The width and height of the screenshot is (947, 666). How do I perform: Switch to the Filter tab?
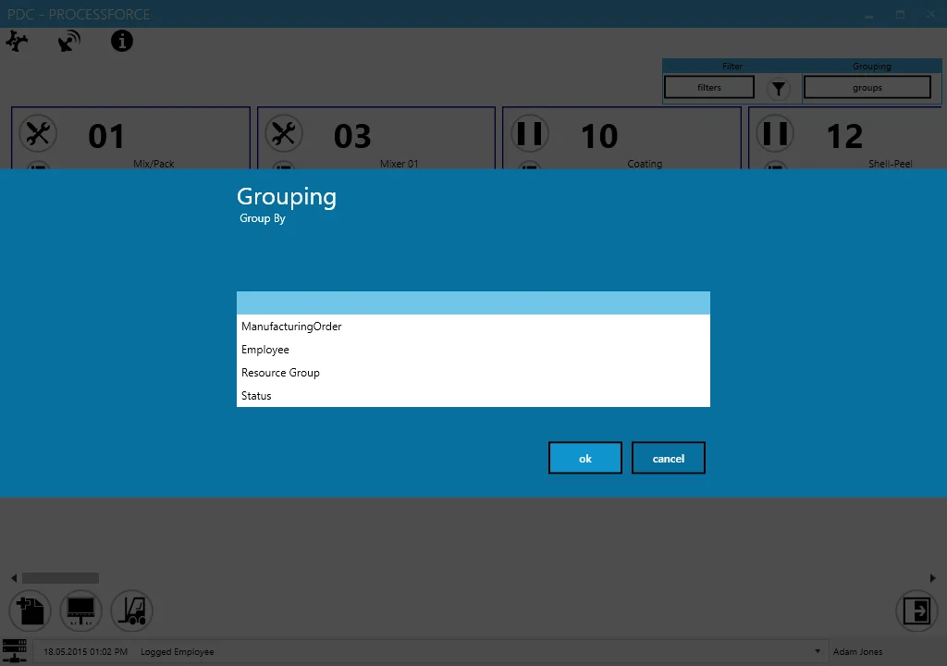[732, 66]
